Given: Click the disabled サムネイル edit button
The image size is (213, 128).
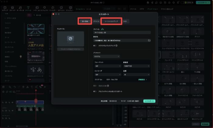Looking at the screenshot, I should [x=71, y=49].
